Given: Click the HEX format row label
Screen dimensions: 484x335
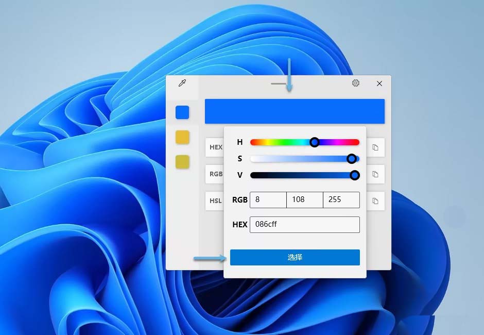Looking at the screenshot, I should click(216, 147).
